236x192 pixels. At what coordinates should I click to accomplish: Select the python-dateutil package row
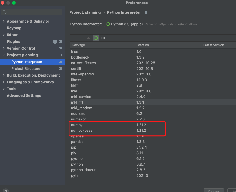pos(153,170)
